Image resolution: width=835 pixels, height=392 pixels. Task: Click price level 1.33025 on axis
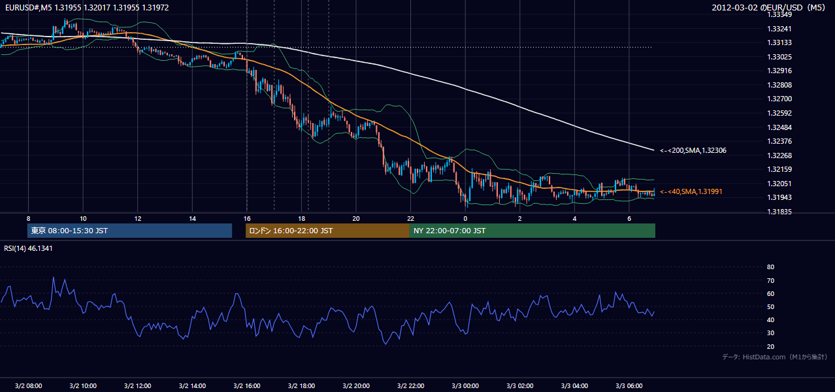[x=779, y=57]
